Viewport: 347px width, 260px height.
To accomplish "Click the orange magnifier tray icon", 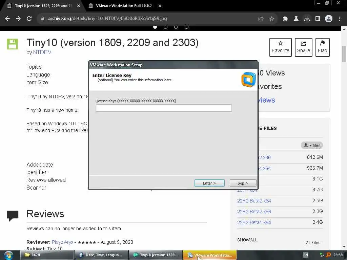I will point(328,255).
